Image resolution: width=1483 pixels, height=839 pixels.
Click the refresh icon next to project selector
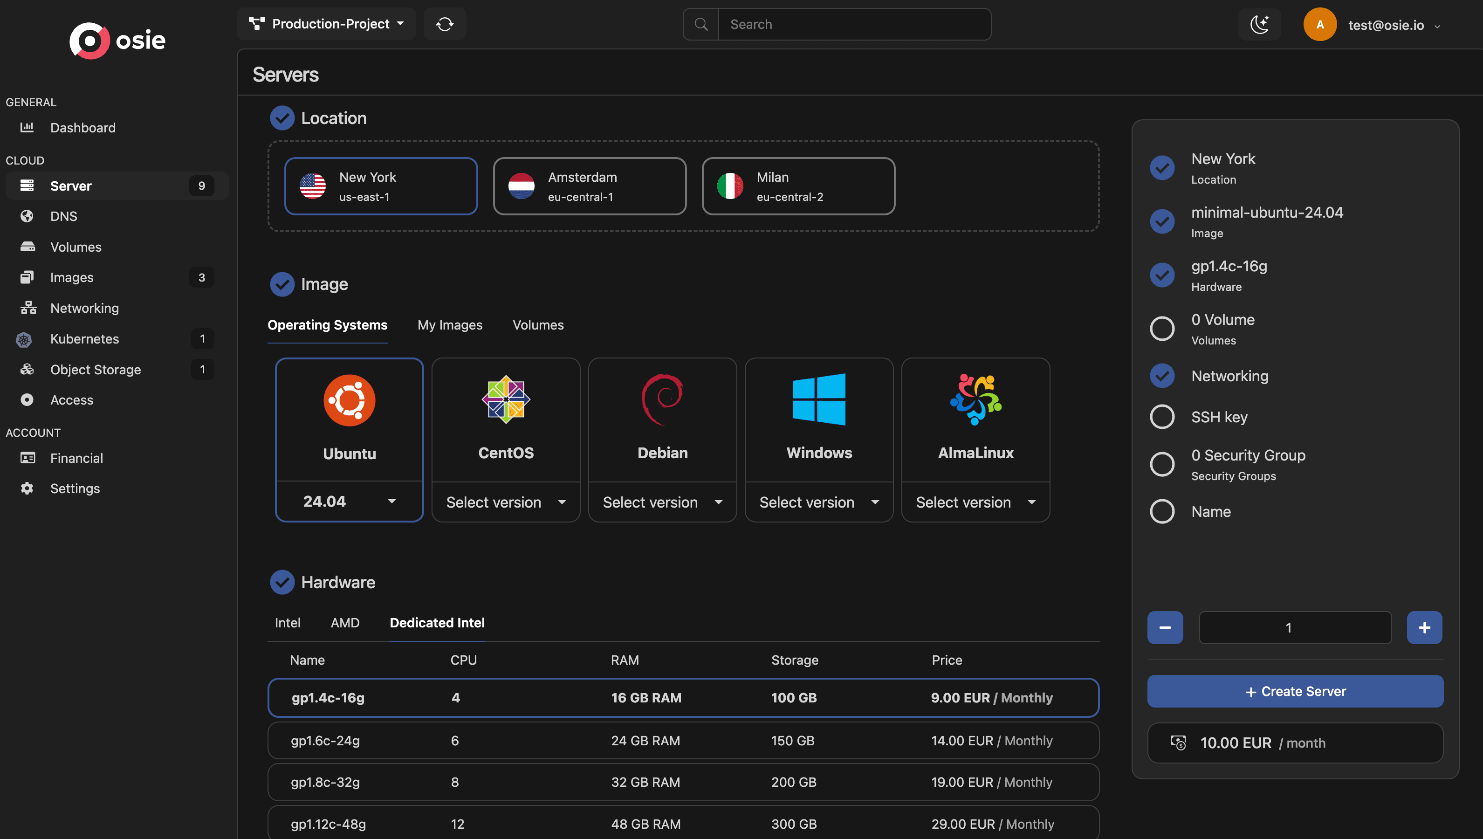[x=445, y=24]
